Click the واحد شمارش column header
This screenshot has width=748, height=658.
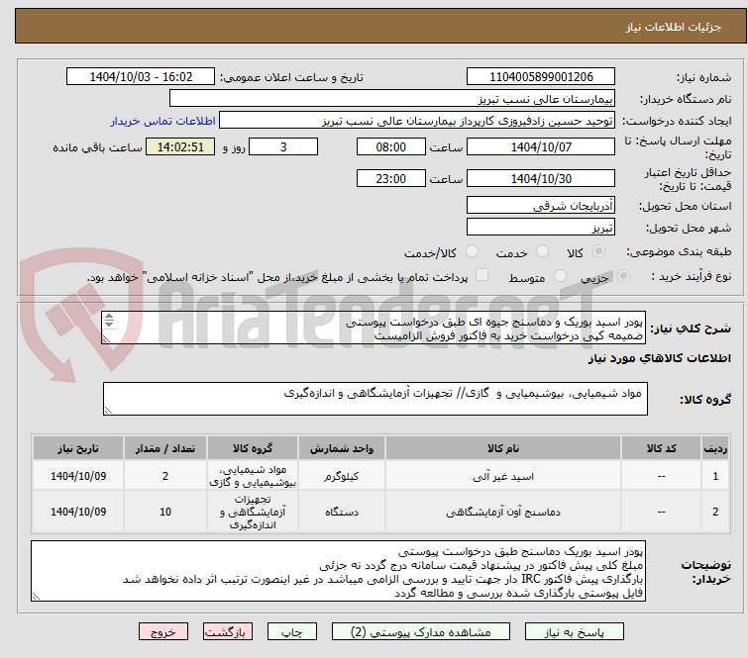click(x=342, y=448)
